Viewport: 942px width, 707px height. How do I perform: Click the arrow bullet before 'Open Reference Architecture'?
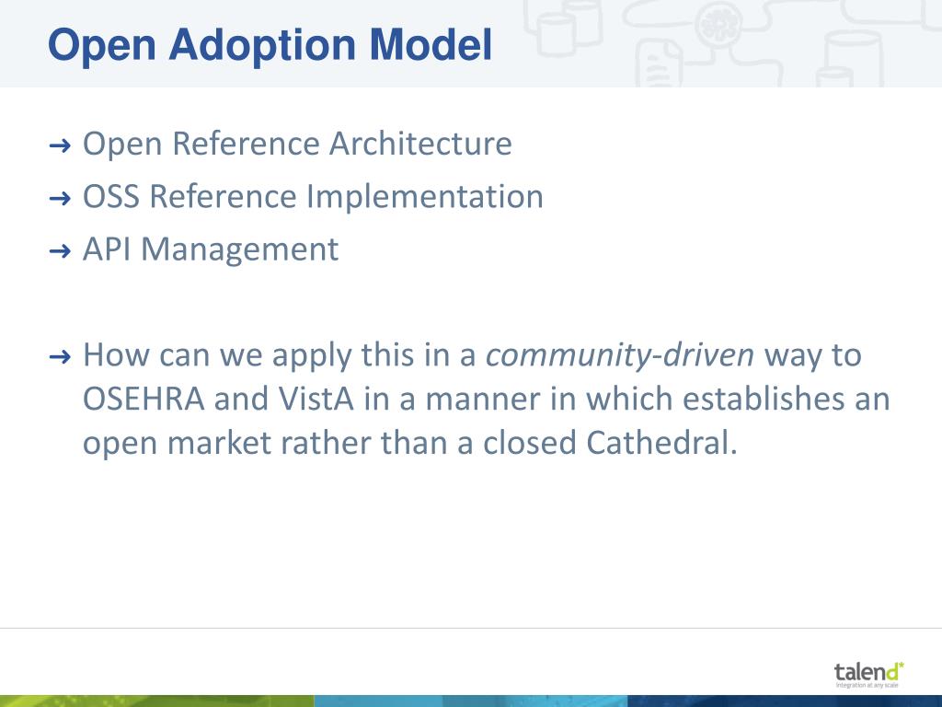click(x=60, y=145)
